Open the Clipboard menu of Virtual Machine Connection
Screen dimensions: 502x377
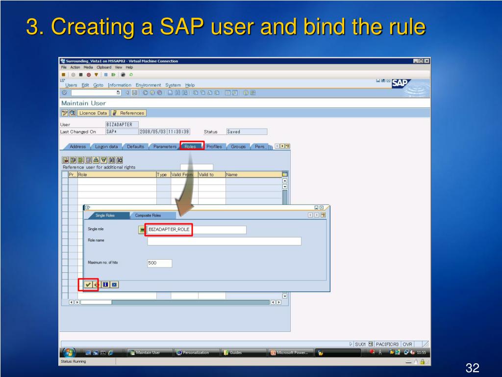(x=104, y=67)
